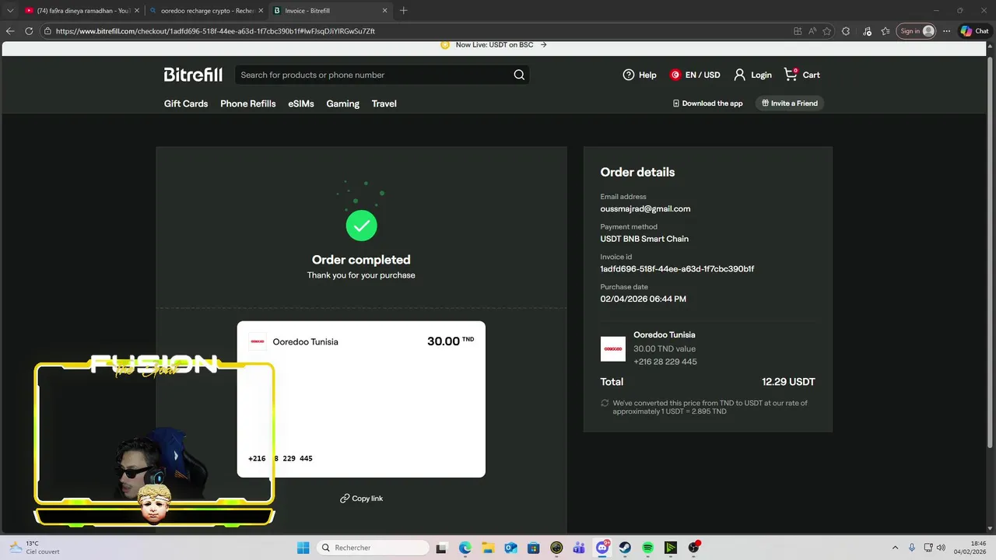Image resolution: width=996 pixels, height=560 pixels.
Task: Click the Ooredoo logo in order details
Action: (x=613, y=349)
